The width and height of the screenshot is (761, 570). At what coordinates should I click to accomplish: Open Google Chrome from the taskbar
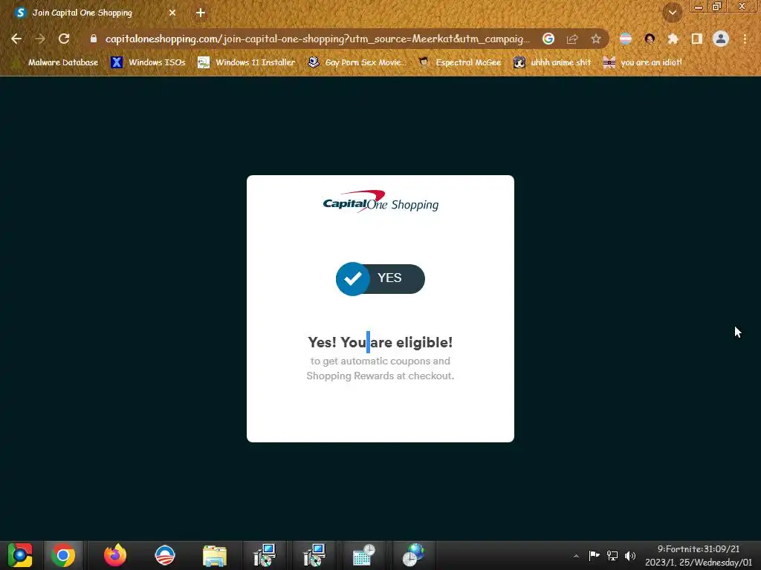coord(63,555)
